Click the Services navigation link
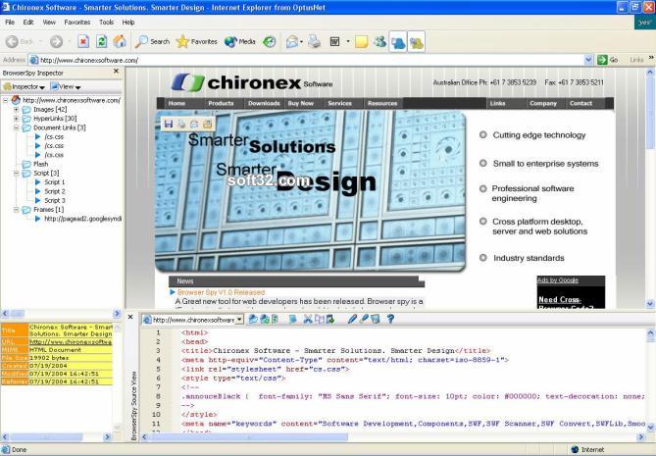 [x=339, y=103]
